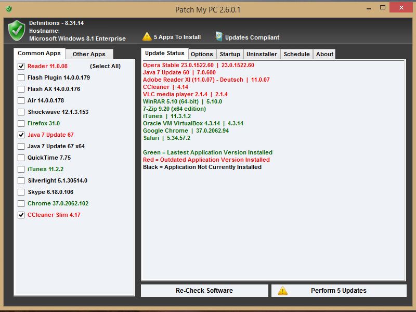The height and width of the screenshot is (312, 416).
Task: Click the green legend line in Update Status
Action: point(207,152)
